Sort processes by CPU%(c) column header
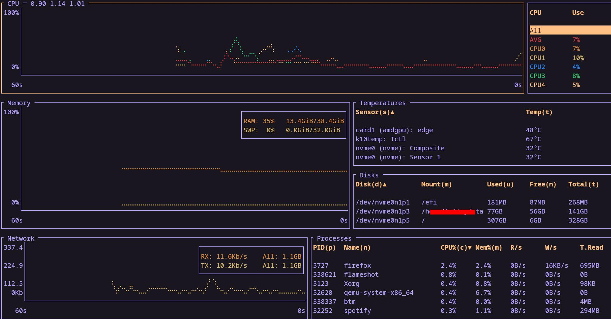Viewport: 611px width, 319px height. tap(456, 247)
